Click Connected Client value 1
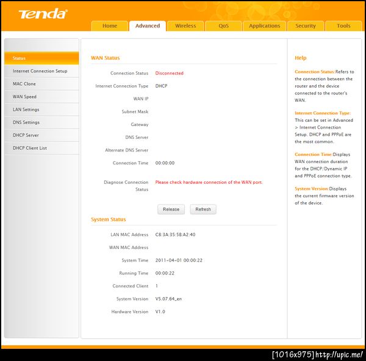This screenshot has width=366, height=361. coord(157,286)
